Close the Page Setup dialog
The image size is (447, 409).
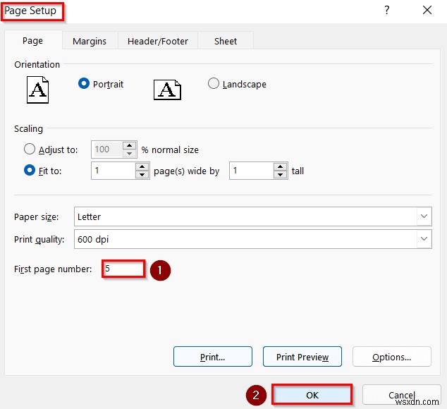427,11
